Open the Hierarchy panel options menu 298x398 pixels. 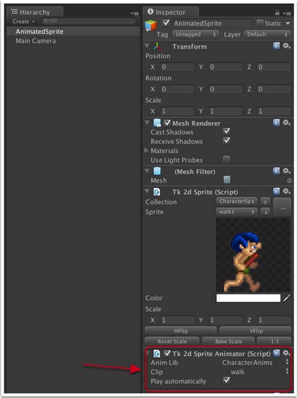[135, 13]
